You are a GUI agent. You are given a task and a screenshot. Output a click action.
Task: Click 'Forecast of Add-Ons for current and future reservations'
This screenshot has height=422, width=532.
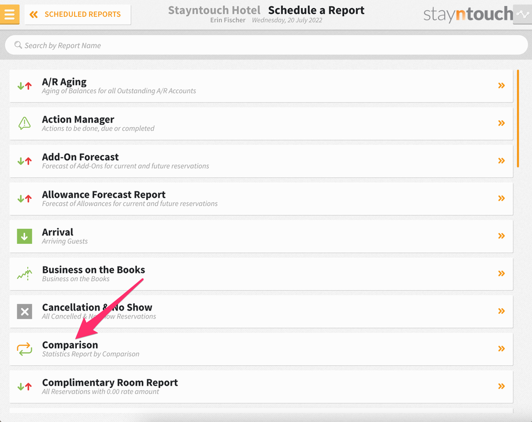pos(125,166)
